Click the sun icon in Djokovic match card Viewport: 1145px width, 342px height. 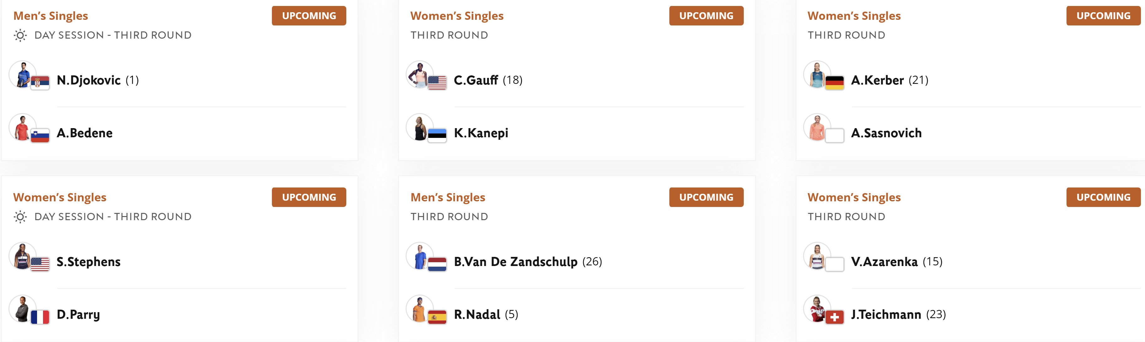click(x=20, y=35)
